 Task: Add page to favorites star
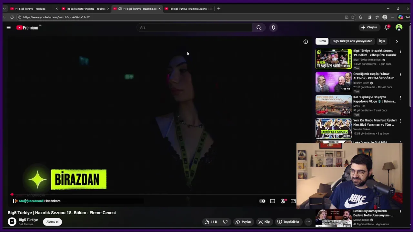point(353,17)
